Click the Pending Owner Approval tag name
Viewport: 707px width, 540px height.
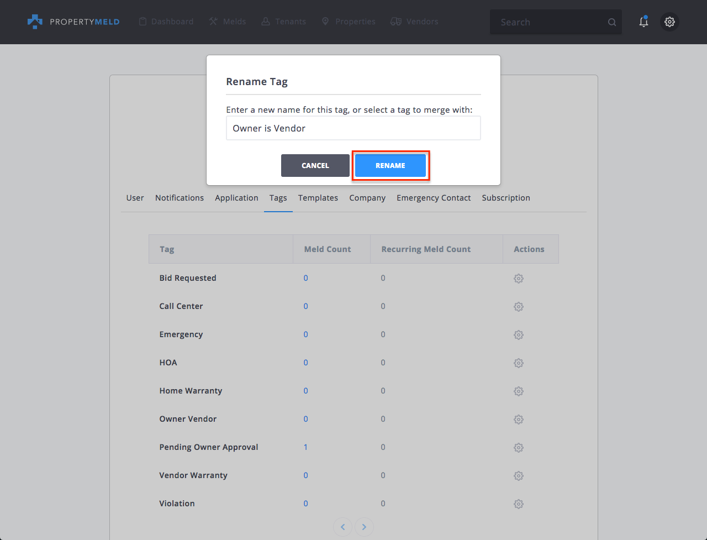(209, 447)
